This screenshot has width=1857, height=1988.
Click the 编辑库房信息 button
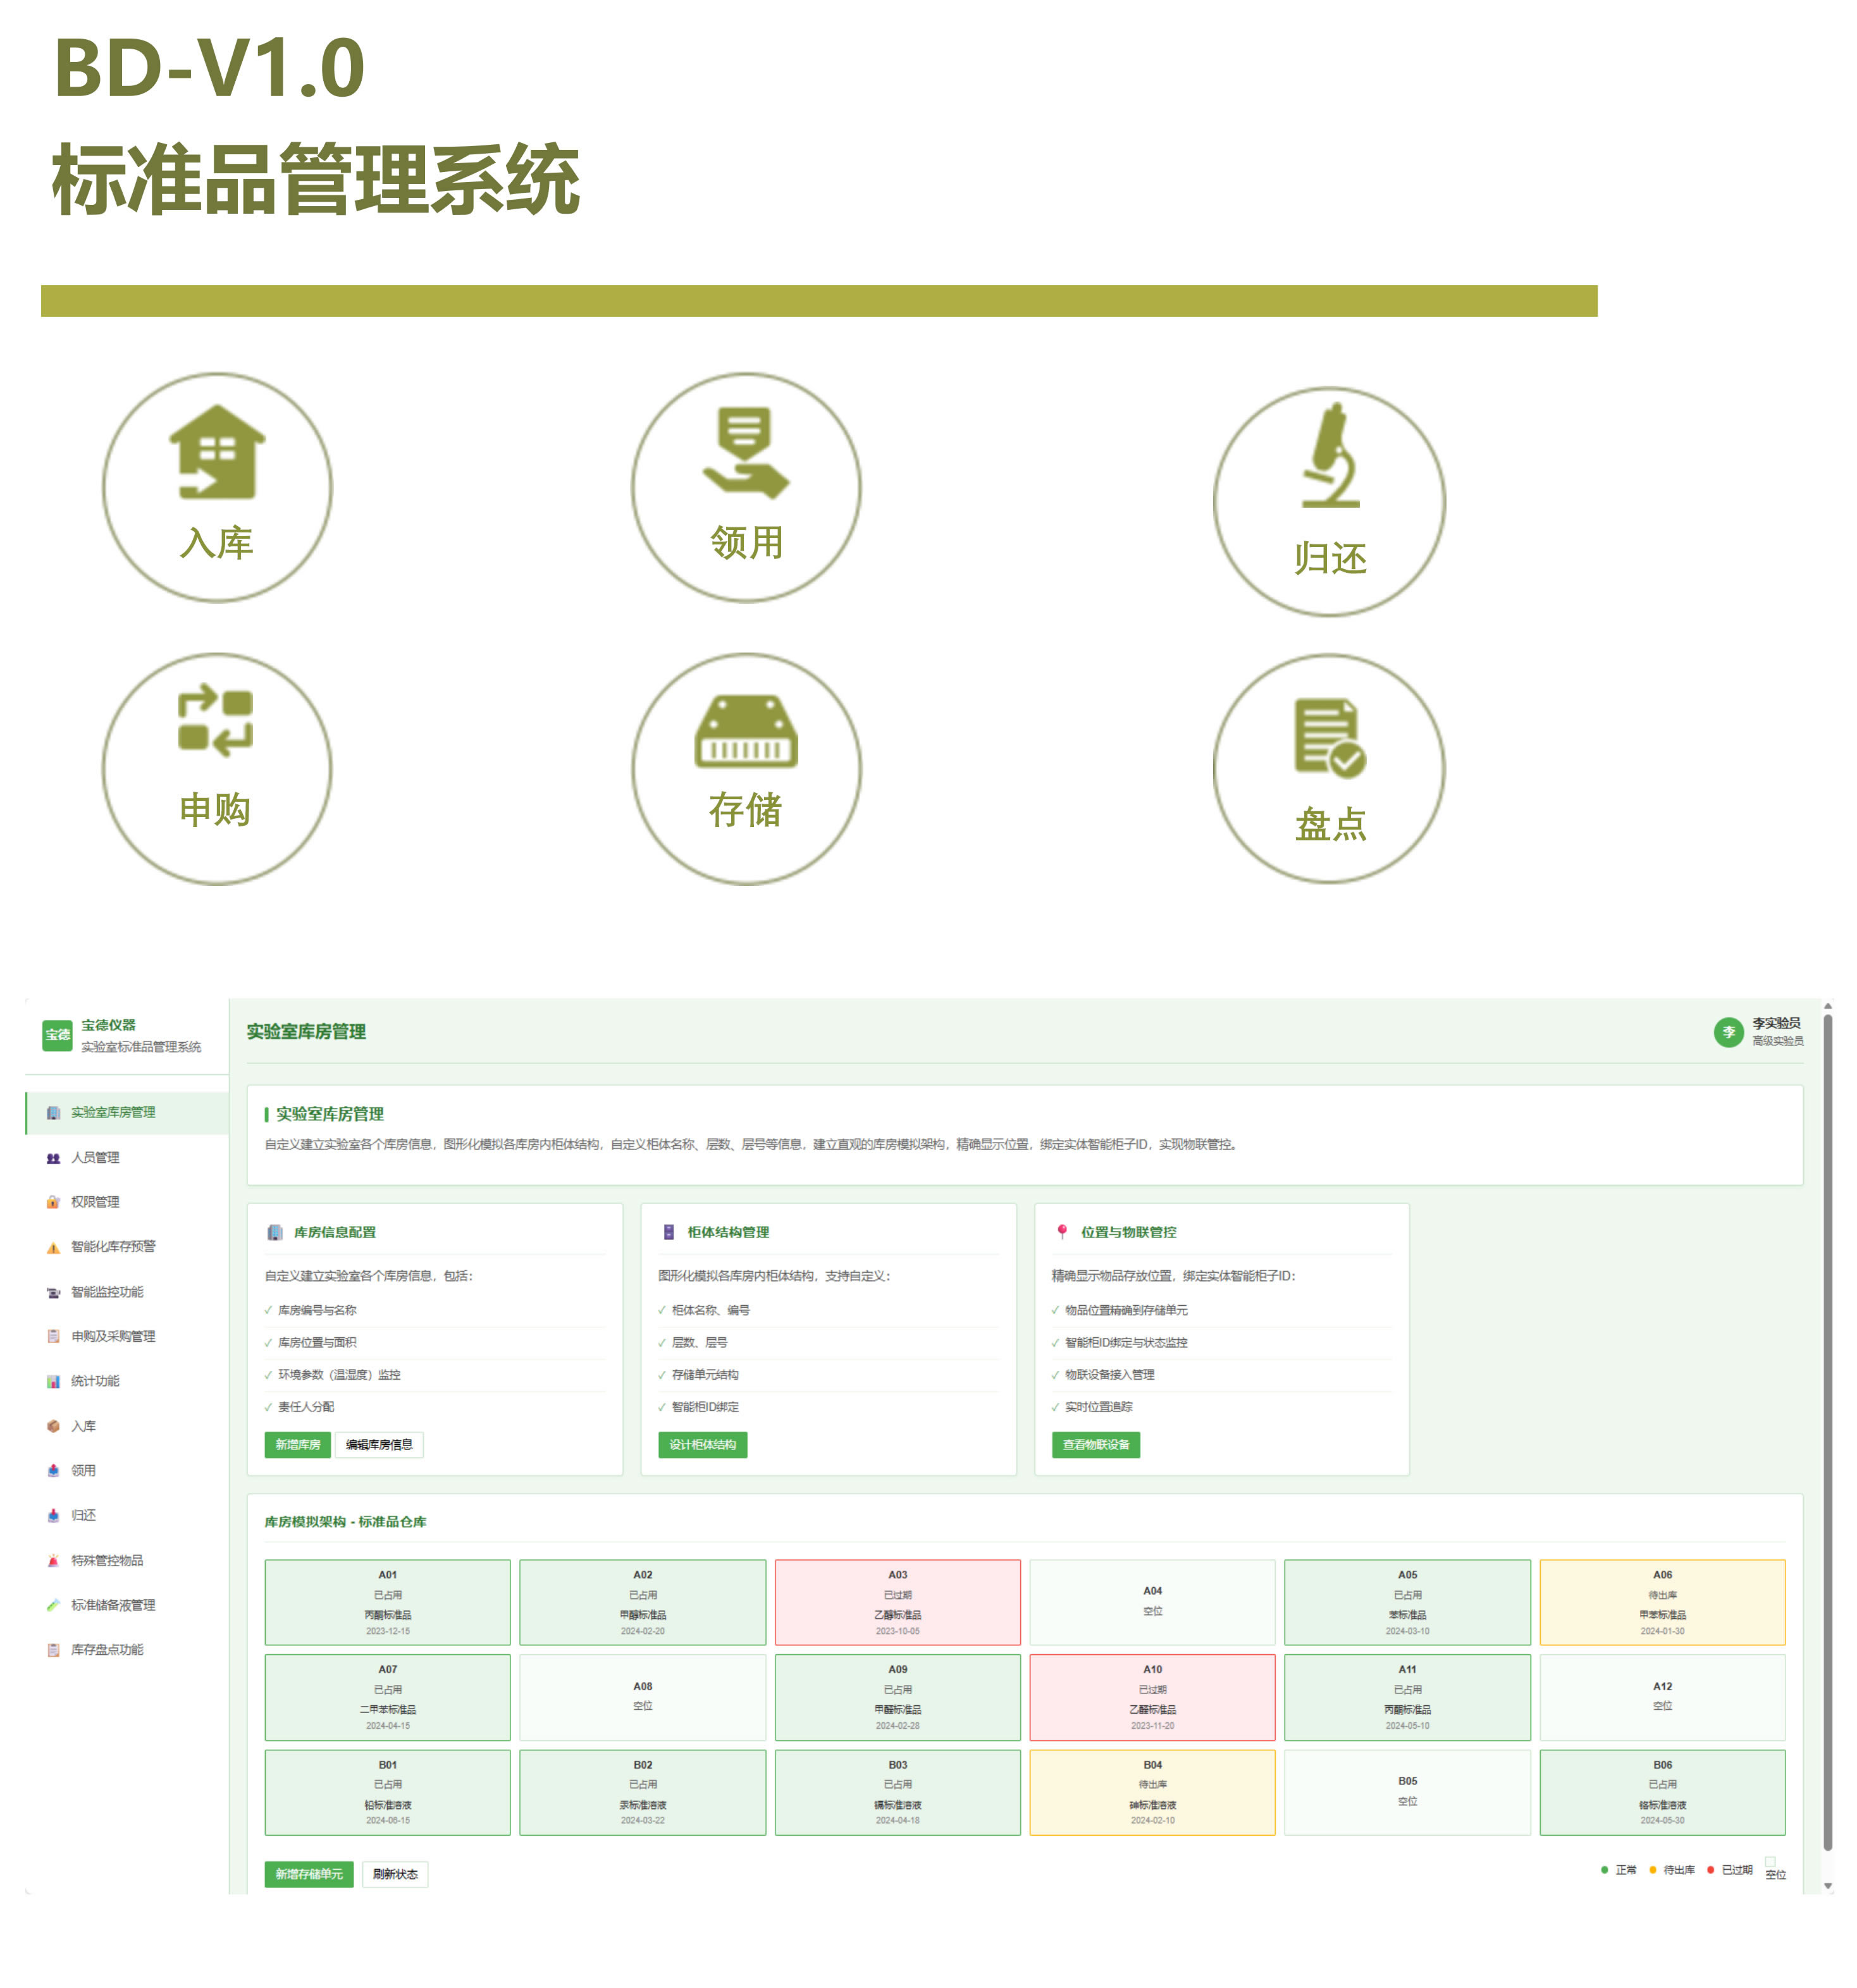click(379, 1445)
